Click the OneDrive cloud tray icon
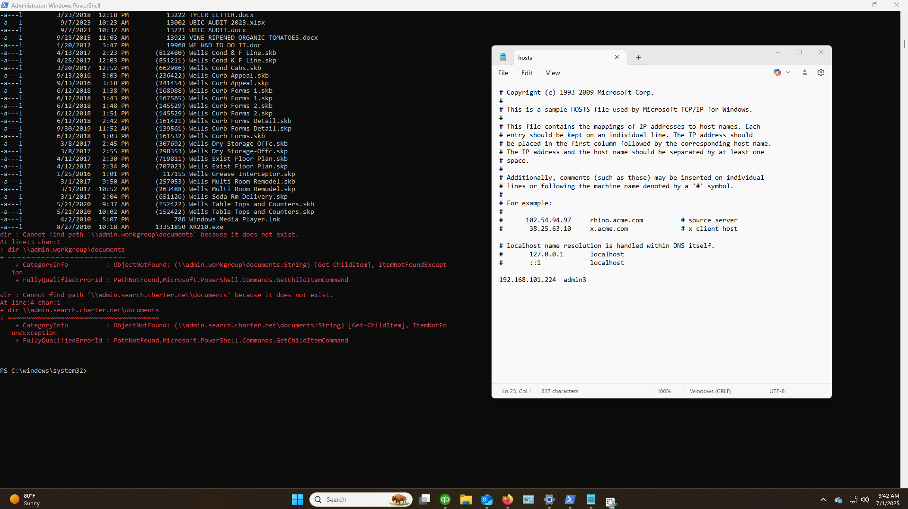The width and height of the screenshot is (908, 509). (x=838, y=500)
